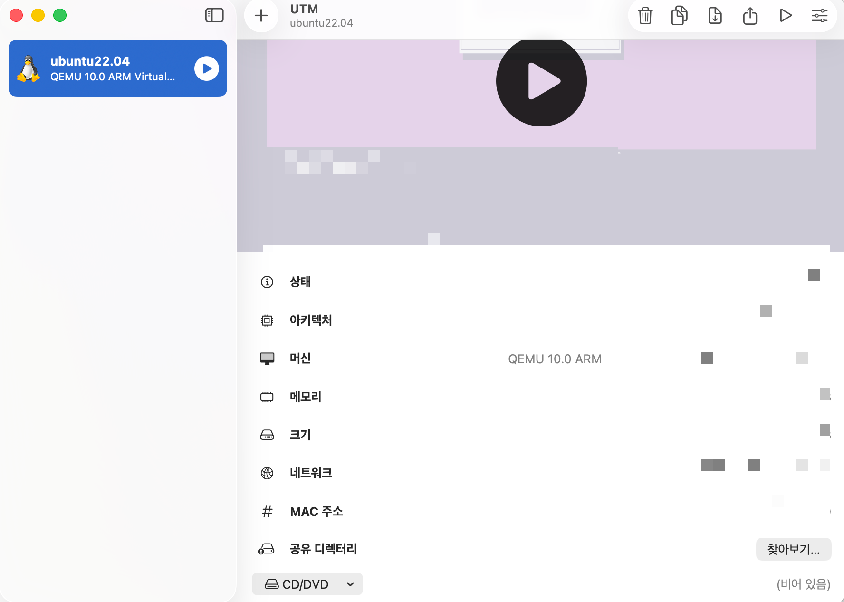This screenshot has width=844, height=602.
Task: Click the 아키텍처 label
Action: coord(311,320)
